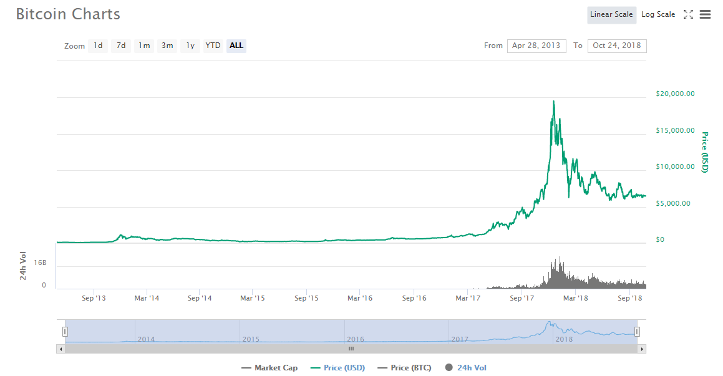Edit the To date field
Screen dimensions: 723x376
click(617, 46)
